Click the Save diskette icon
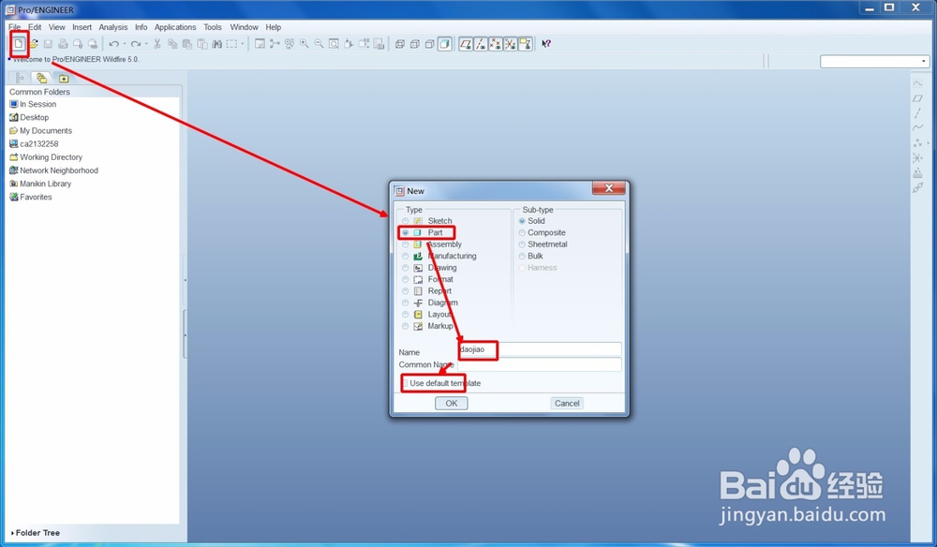This screenshot has height=547, width=937. [48, 44]
